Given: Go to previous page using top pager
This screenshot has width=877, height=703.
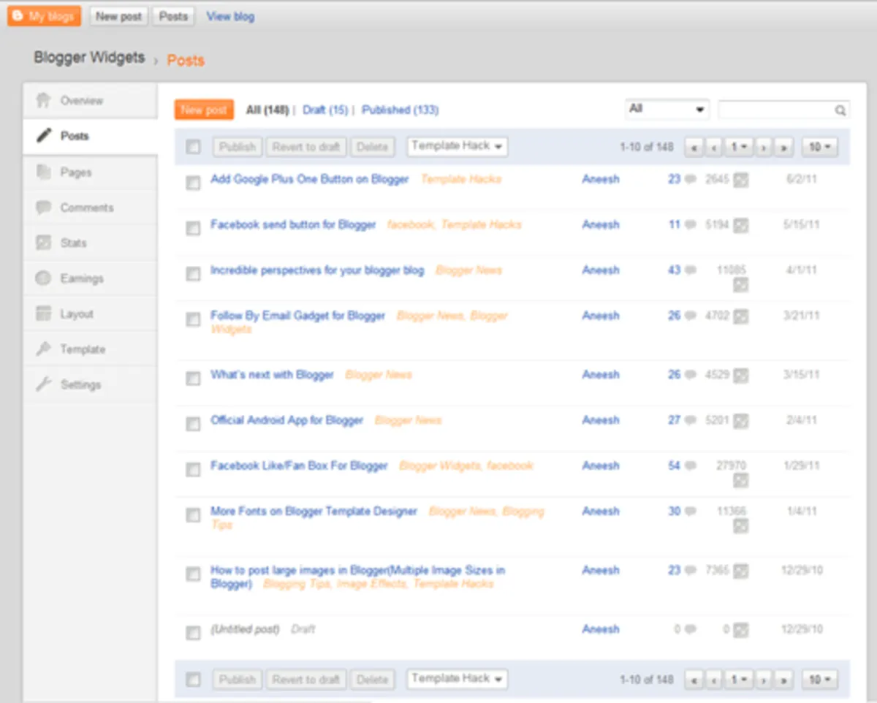Looking at the screenshot, I should pyautogui.click(x=713, y=148).
